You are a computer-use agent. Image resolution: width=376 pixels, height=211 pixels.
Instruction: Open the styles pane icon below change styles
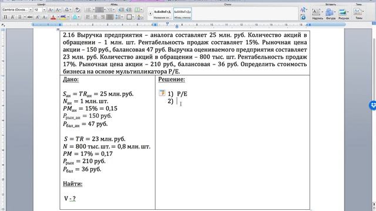(303, 17)
